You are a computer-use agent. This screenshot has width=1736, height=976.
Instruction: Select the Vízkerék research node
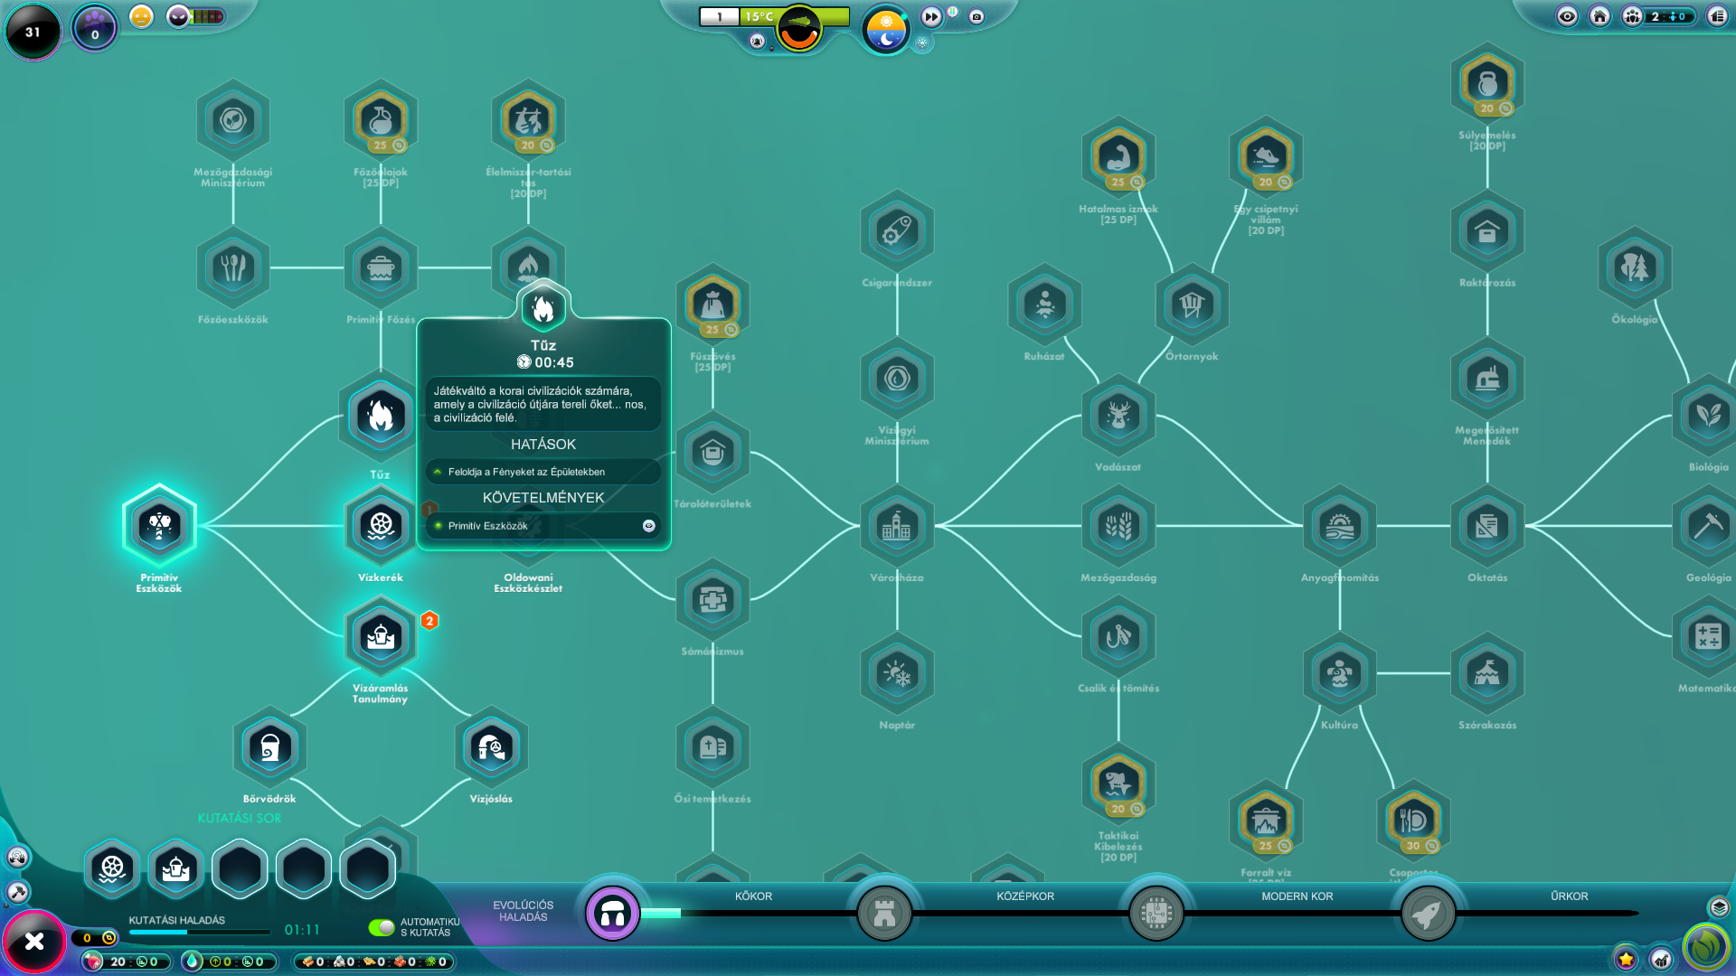(x=381, y=526)
